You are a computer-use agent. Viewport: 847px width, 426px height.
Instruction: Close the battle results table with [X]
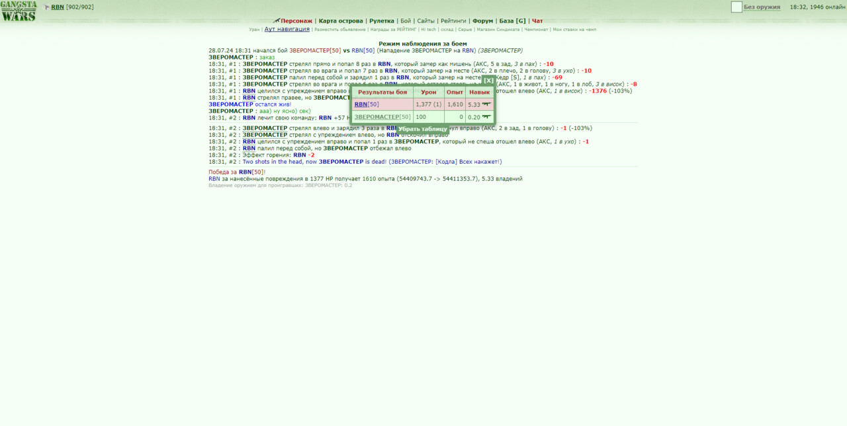tap(488, 81)
